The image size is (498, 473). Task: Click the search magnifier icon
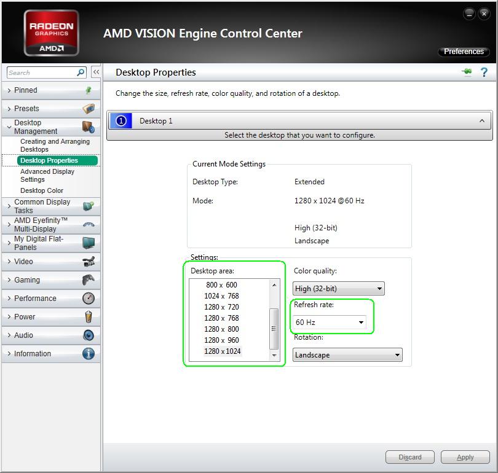(x=81, y=72)
